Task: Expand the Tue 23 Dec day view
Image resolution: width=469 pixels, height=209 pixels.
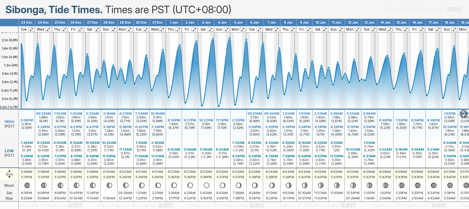Action: (x=31, y=29)
